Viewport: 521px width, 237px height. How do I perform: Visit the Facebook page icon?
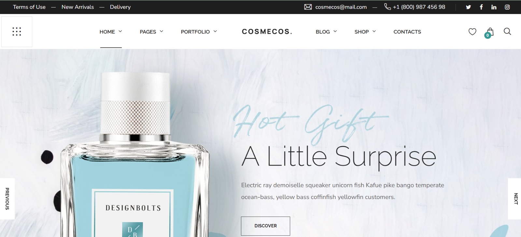coord(481,7)
